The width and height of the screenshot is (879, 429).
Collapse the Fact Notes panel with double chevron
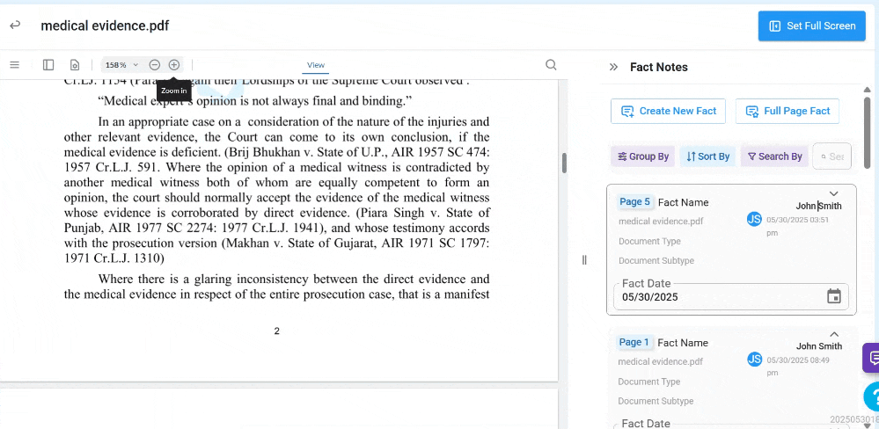click(613, 67)
